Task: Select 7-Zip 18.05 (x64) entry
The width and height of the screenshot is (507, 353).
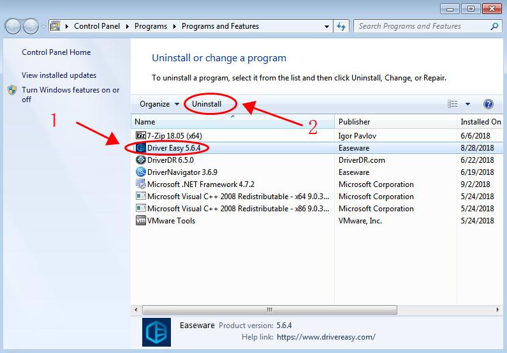Action: [x=174, y=135]
